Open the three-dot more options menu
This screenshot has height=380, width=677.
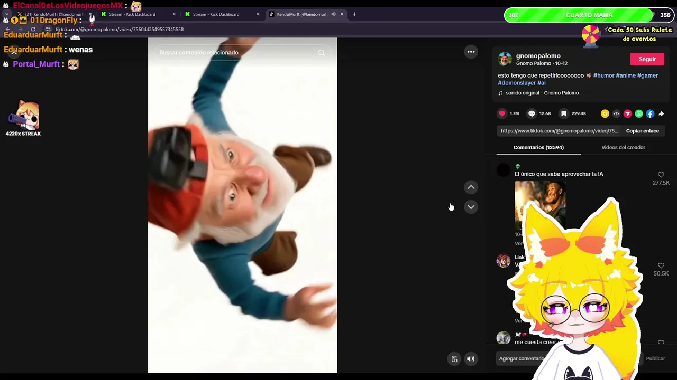click(471, 52)
